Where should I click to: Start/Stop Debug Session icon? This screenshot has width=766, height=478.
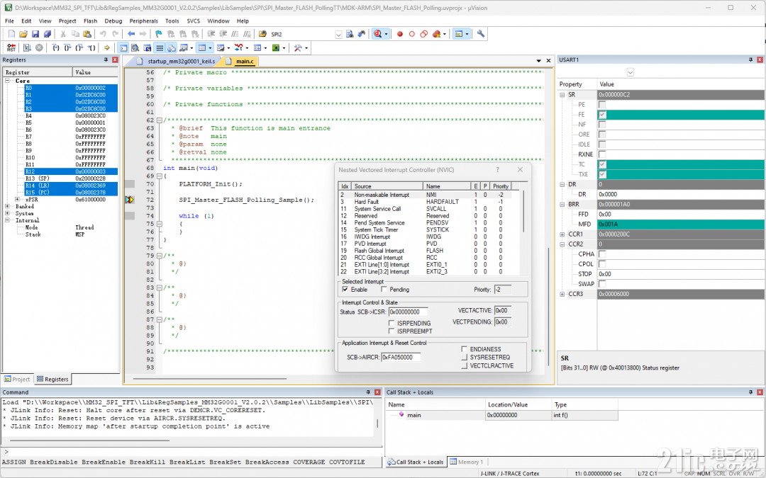point(377,34)
